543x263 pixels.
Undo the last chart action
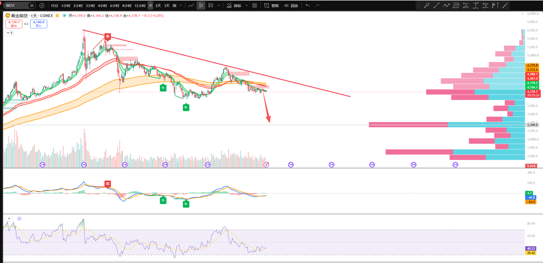pyautogui.click(x=308, y=5)
